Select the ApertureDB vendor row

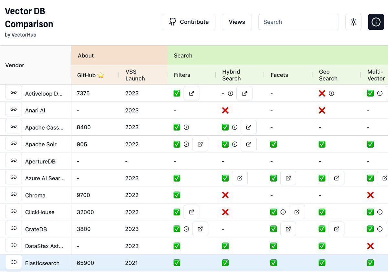click(x=40, y=161)
